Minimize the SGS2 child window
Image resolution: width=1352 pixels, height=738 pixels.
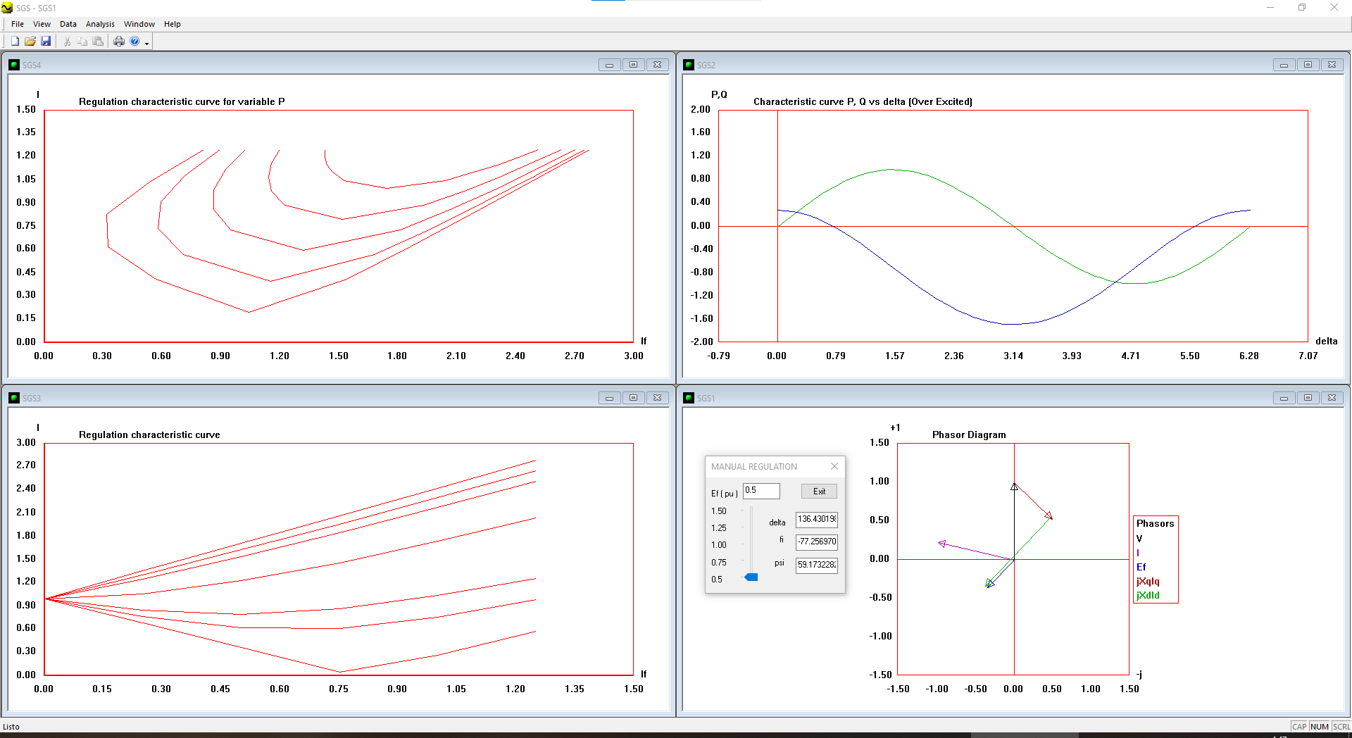(1284, 65)
